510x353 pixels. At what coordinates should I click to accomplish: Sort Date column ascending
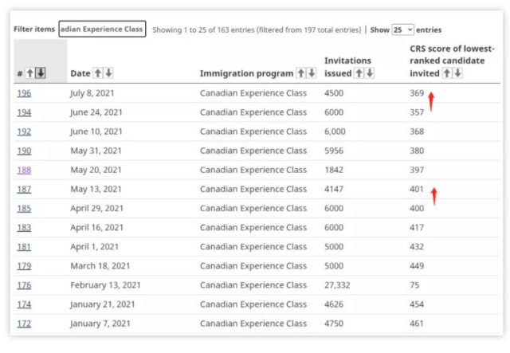pos(98,73)
